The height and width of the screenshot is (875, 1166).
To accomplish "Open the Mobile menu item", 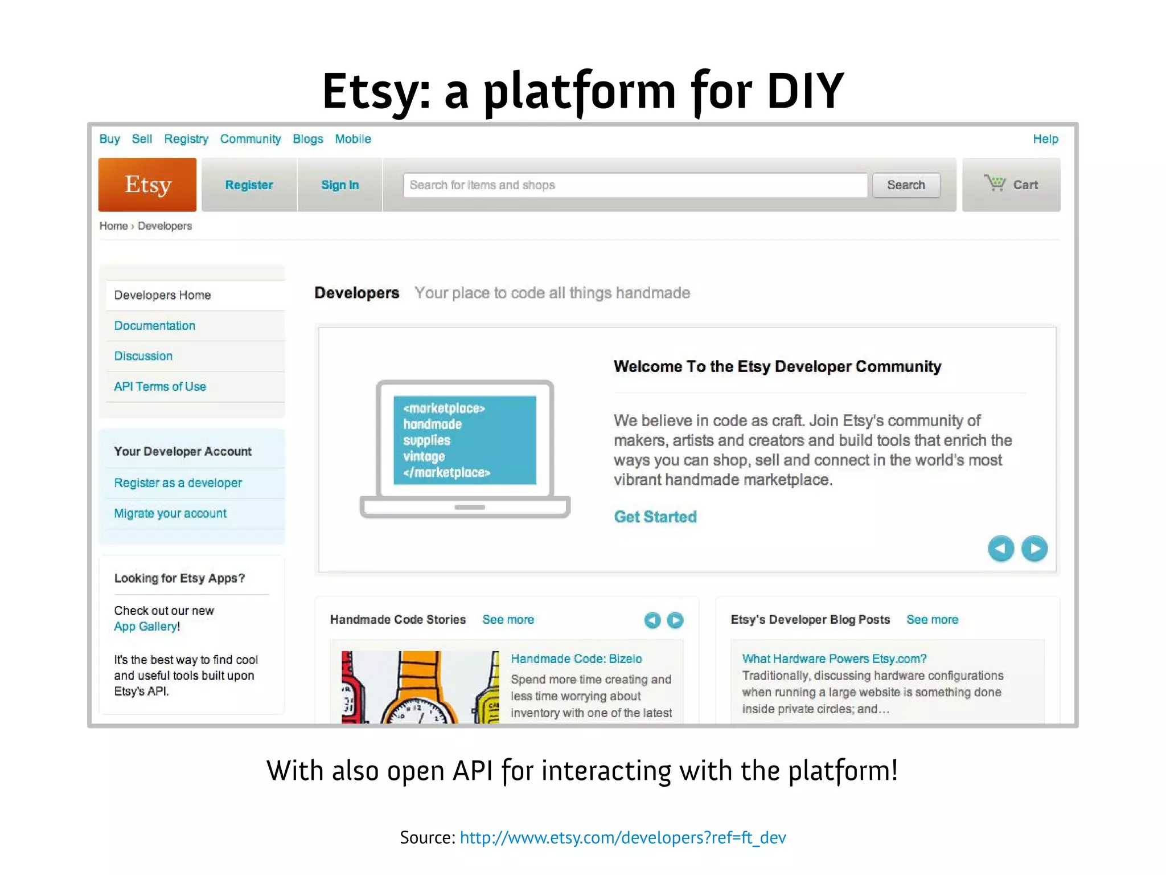I will point(353,139).
